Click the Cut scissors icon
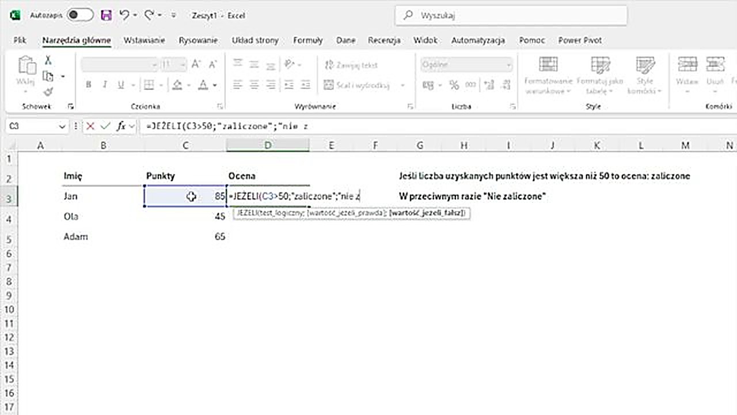 click(48, 61)
